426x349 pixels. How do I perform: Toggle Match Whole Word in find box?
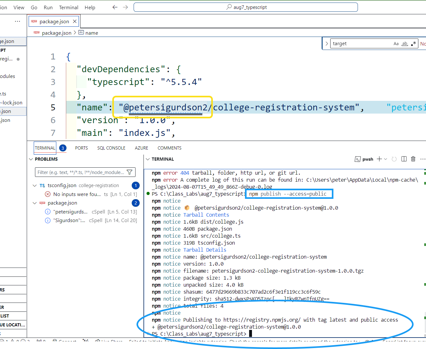405,44
